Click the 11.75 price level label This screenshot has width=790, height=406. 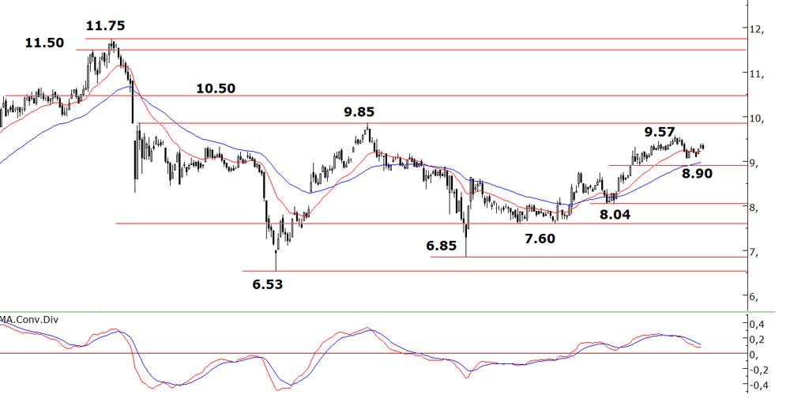pos(105,26)
